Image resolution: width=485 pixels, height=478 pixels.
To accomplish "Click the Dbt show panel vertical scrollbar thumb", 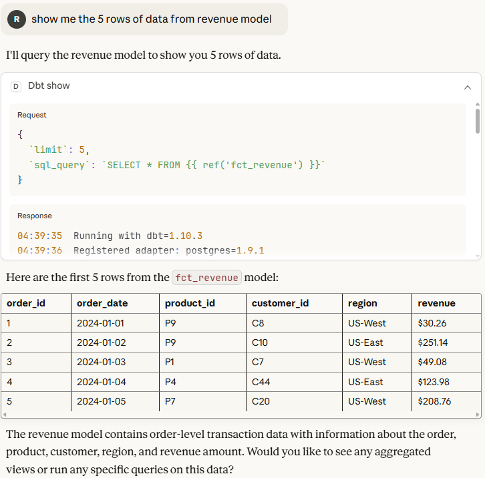I will (477, 121).
